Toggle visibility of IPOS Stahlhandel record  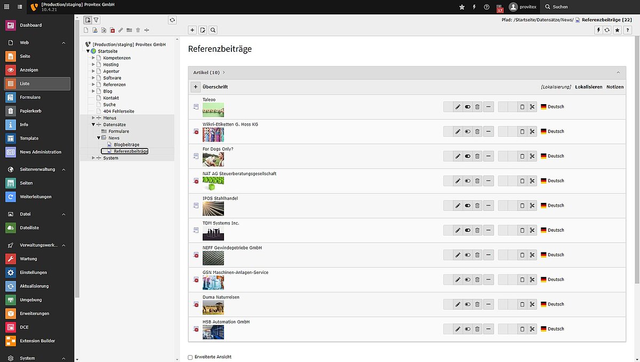coord(468,206)
